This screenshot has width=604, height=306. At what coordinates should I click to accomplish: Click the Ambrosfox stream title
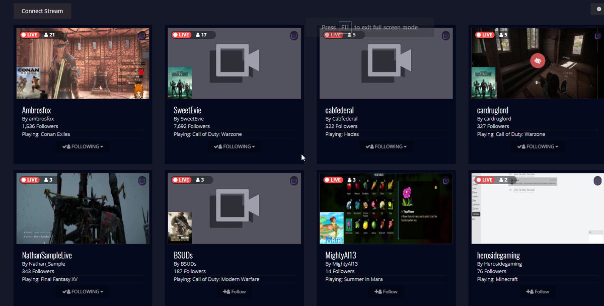(36, 110)
